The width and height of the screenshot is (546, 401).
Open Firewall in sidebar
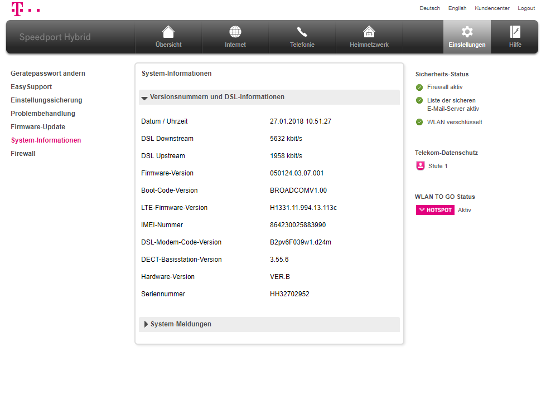coord(23,154)
